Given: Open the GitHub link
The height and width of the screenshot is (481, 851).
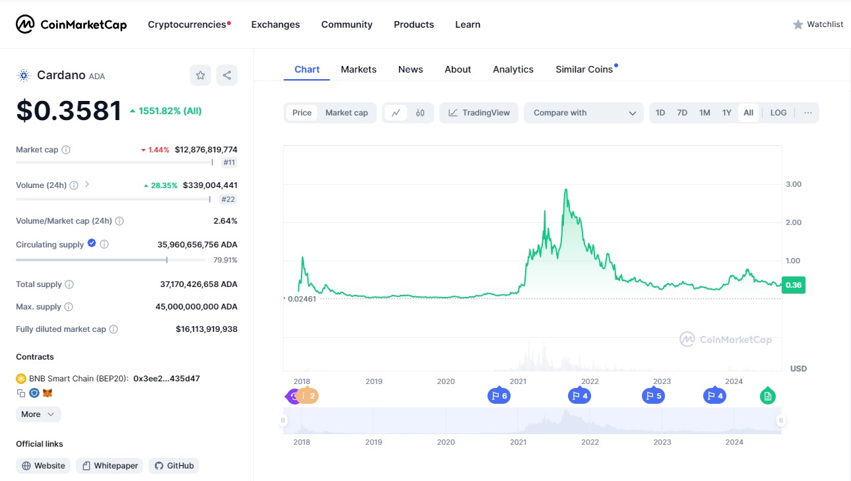Looking at the screenshot, I should point(173,466).
